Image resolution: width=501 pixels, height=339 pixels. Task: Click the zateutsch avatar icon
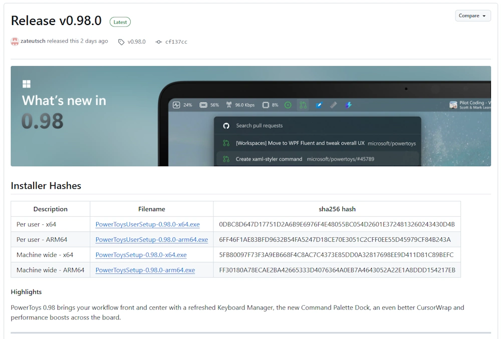coord(15,42)
